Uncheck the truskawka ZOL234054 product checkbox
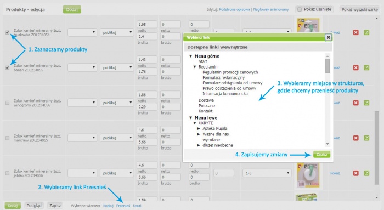 point(7,32)
